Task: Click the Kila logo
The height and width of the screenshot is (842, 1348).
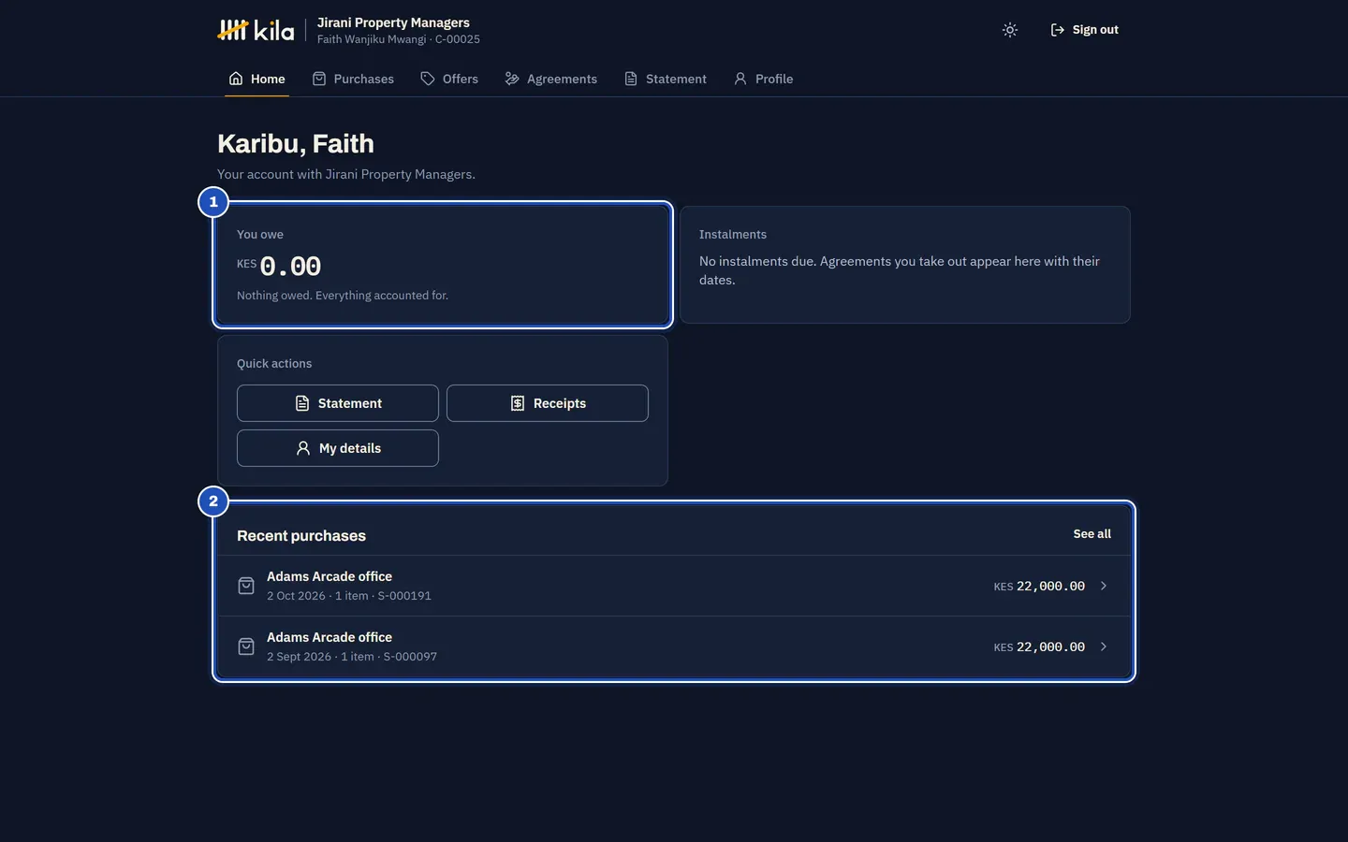Action: (256, 30)
